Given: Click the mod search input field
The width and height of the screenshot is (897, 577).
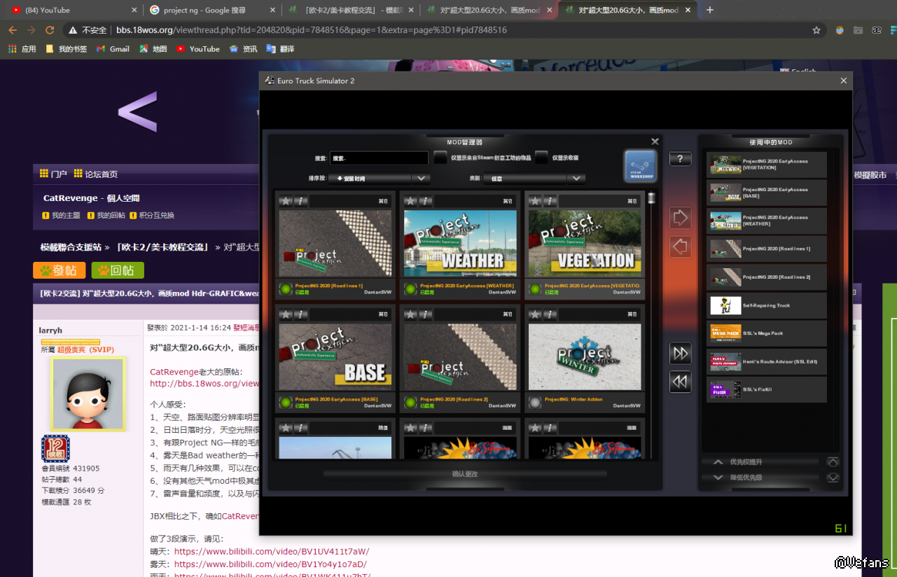Looking at the screenshot, I should click(379, 158).
